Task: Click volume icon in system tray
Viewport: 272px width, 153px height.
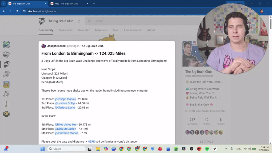Action: point(249,149)
